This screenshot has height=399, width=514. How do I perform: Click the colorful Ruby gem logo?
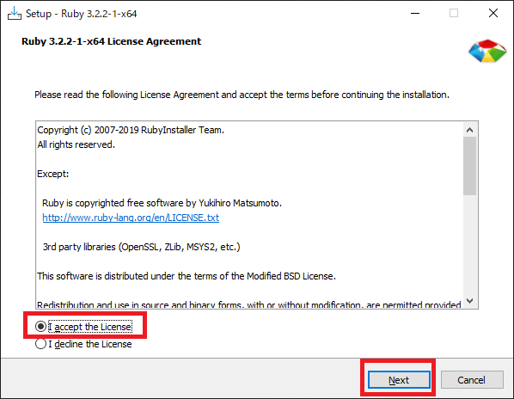[x=487, y=51]
